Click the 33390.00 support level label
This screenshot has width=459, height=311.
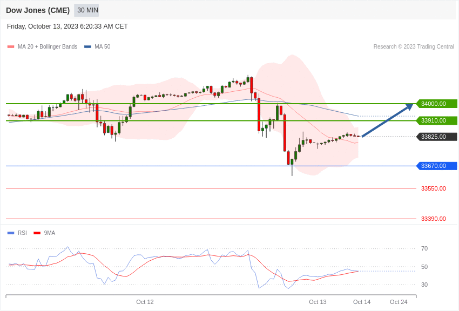433,219
